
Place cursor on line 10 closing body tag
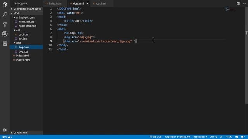[x=62, y=45]
